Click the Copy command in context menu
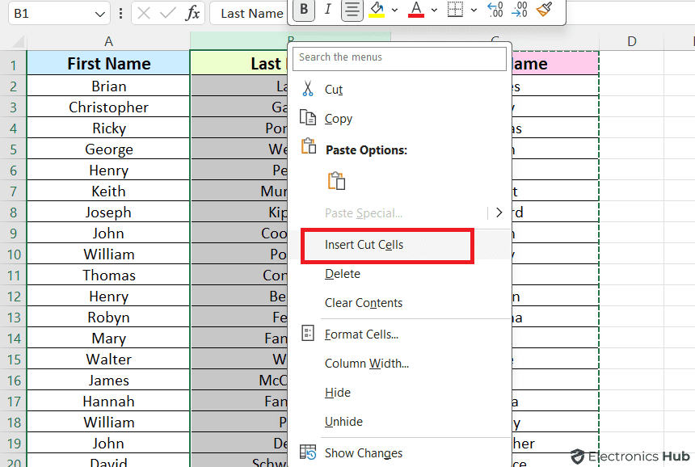Screen dimensions: 695x467 click(x=338, y=118)
